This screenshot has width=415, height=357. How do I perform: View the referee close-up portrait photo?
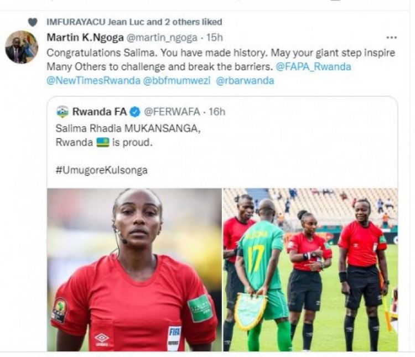point(134,270)
